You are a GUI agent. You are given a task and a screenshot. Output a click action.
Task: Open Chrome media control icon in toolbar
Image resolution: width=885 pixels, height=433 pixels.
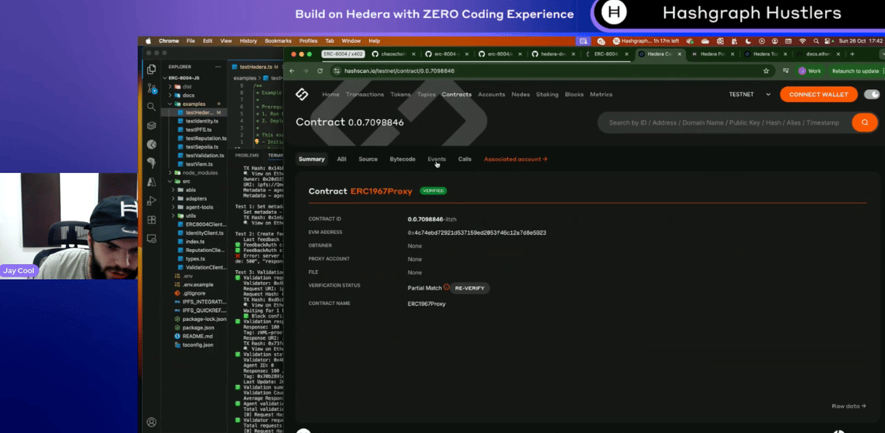(x=786, y=71)
